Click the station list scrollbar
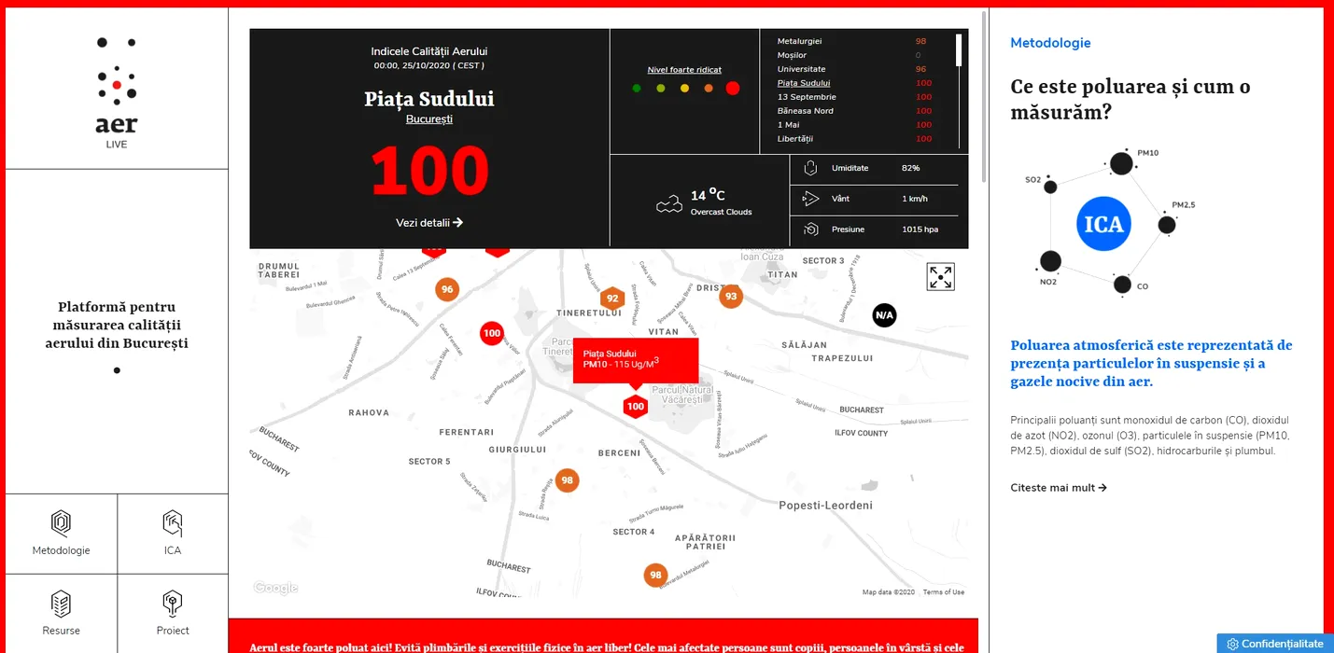The height and width of the screenshot is (653, 1334). [959, 50]
